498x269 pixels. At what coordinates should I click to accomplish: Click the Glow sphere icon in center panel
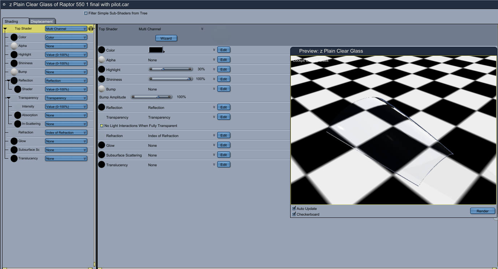(102, 145)
